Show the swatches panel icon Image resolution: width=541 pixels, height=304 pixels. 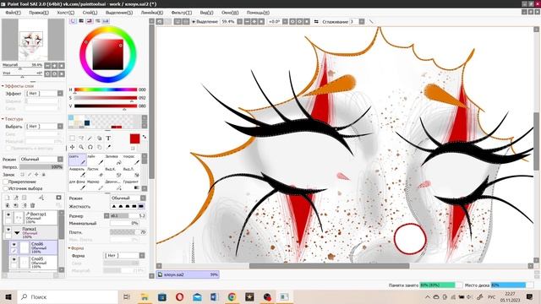click(106, 21)
